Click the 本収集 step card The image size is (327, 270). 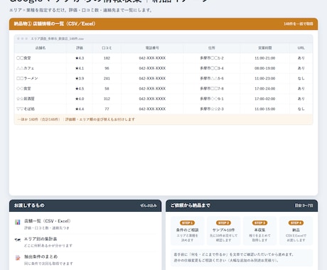259,231
